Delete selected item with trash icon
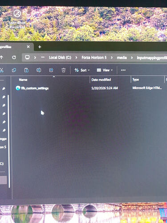The width and height of the screenshot is (167, 223). click(x=63, y=70)
